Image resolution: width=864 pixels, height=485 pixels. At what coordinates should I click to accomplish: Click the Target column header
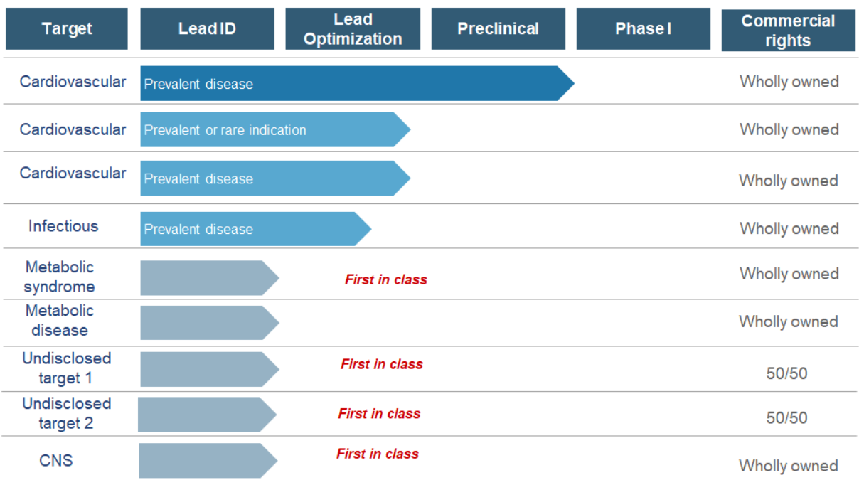[66, 28]
